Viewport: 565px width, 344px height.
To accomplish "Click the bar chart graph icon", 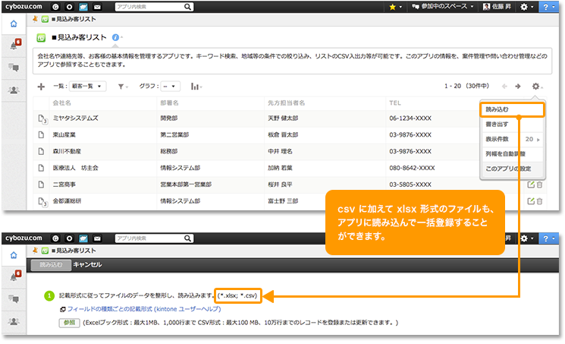I will coord(196,87).
